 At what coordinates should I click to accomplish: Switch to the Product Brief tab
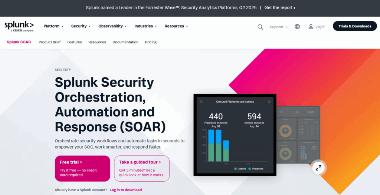tap(49, 42)
